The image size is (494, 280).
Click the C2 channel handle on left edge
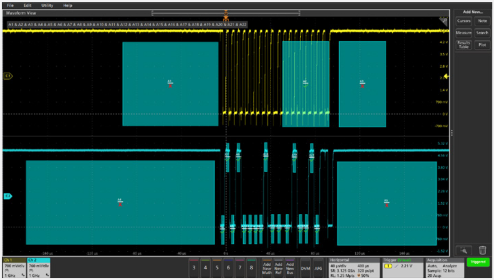(x=8, y=197)
